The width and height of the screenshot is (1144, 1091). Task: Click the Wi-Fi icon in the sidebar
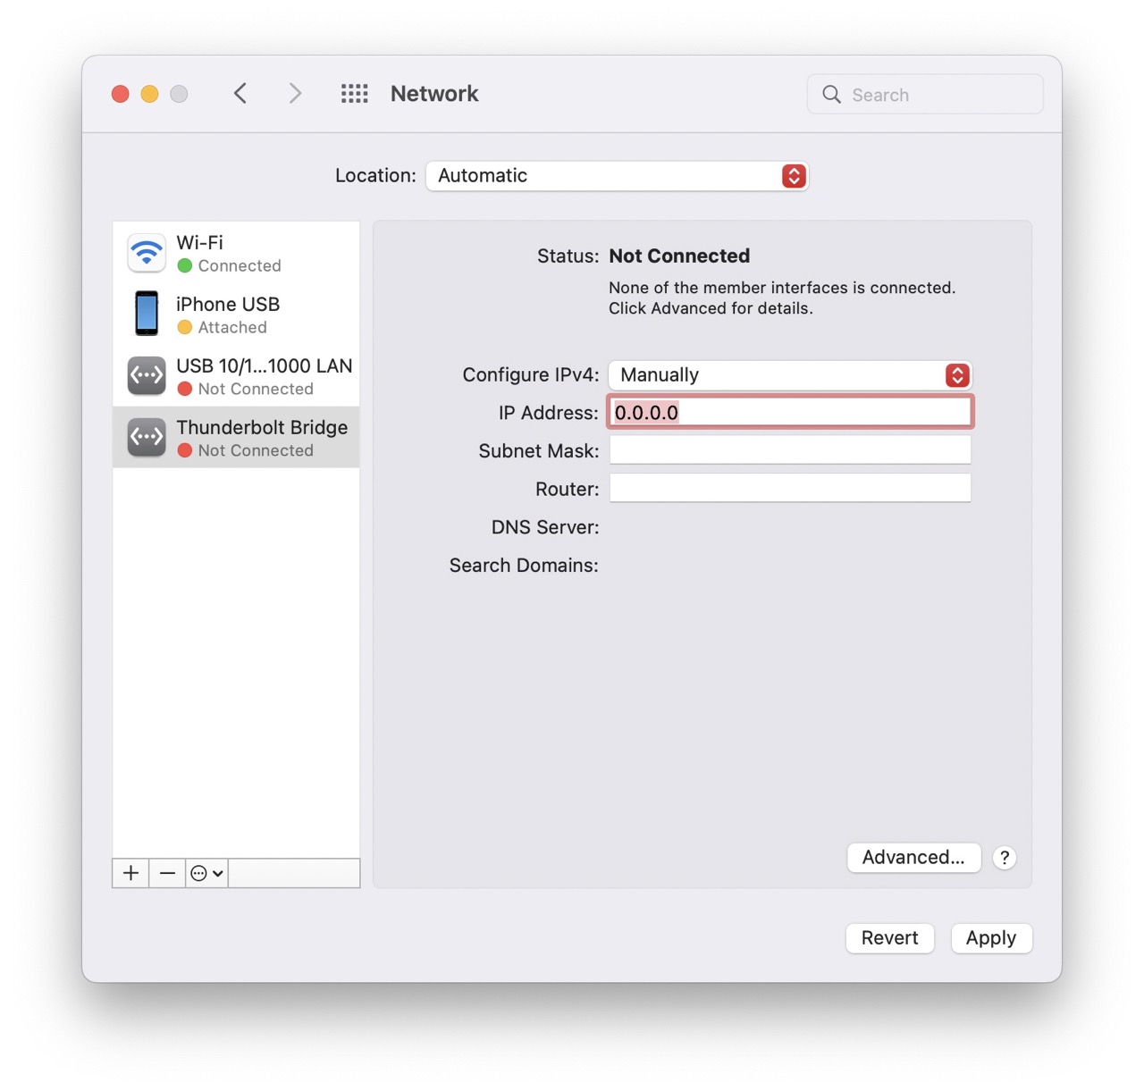146,253
